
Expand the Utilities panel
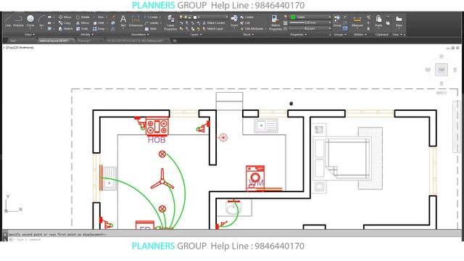(360, 35)
